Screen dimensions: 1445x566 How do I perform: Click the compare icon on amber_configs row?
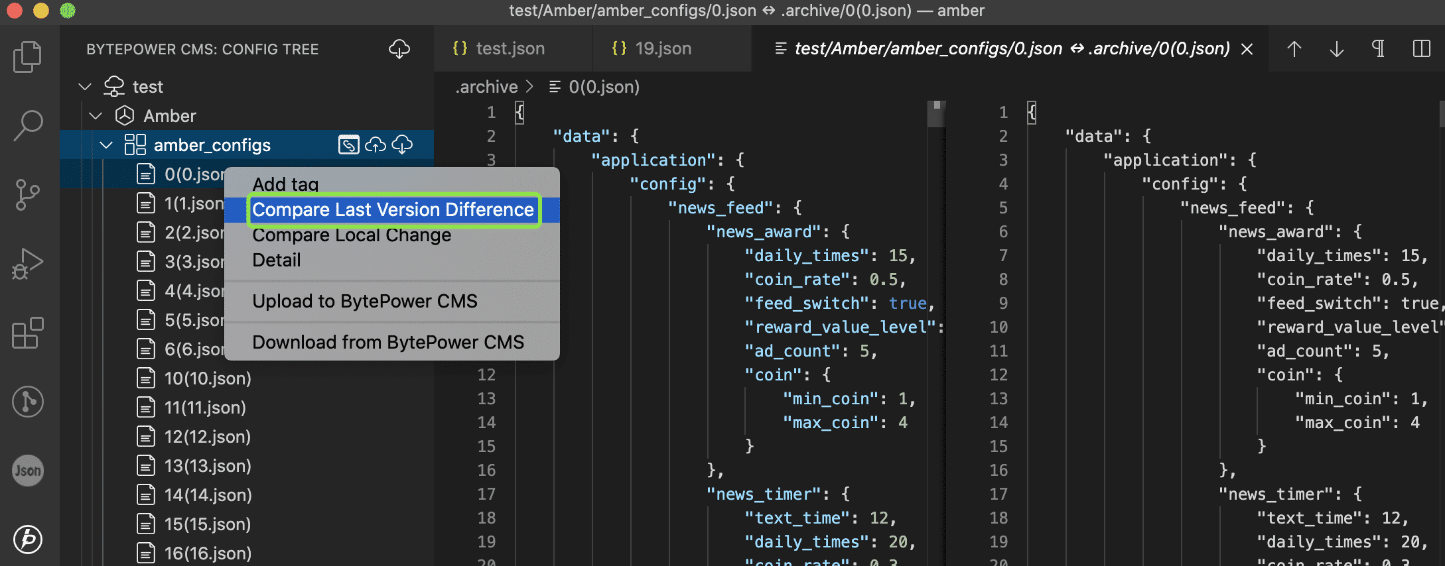348,144
